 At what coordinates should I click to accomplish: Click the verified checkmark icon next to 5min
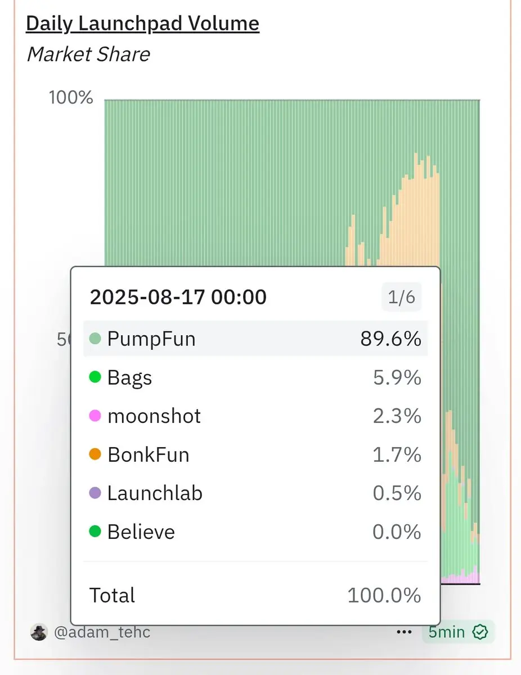pyautogui.click(x=480, y=632)
